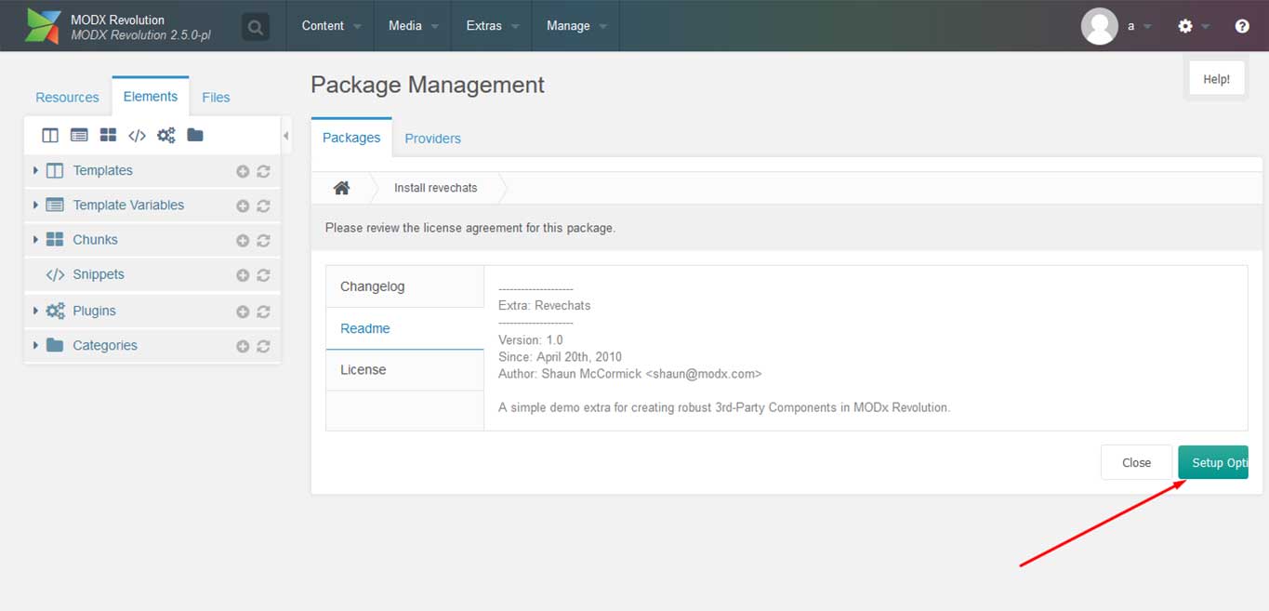This screenshot has height=611, width=1269.
Task: Open the Resources tab in sidebar
Action: pyautogui.click(x=67, y=98)
